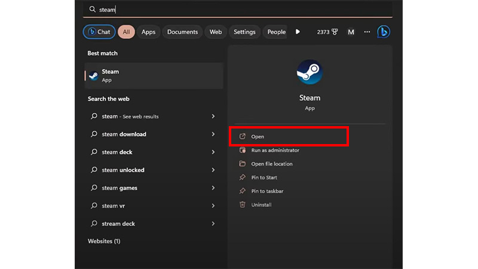Click search icon beside stream deck
Viewport: 478px width, 269px height.
point(94,224)
